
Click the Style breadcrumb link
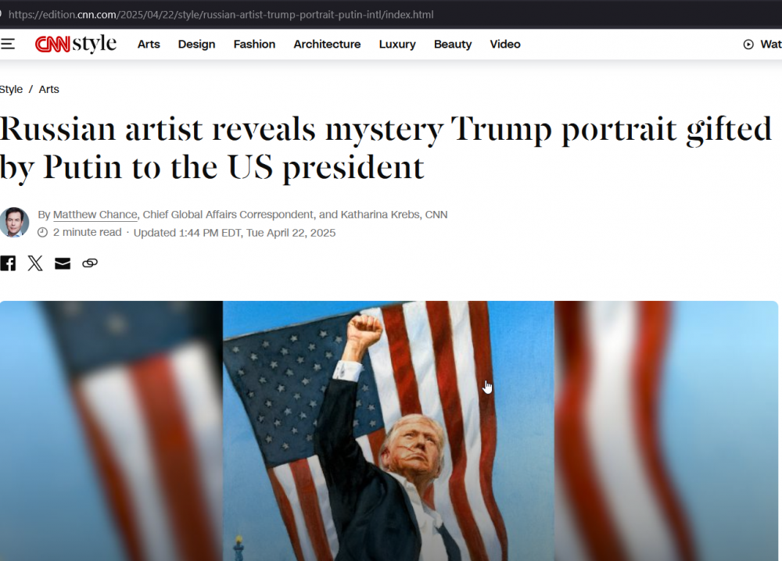point(11,89)
